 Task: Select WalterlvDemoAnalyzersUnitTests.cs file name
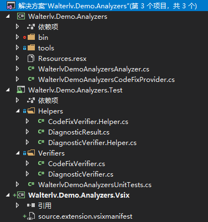pos(95,185)
